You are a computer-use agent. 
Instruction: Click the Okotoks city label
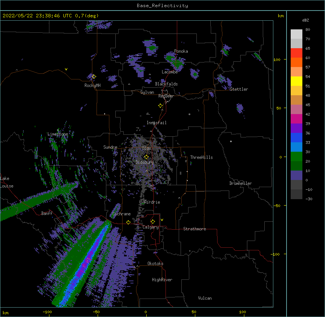tap(155, 264)
